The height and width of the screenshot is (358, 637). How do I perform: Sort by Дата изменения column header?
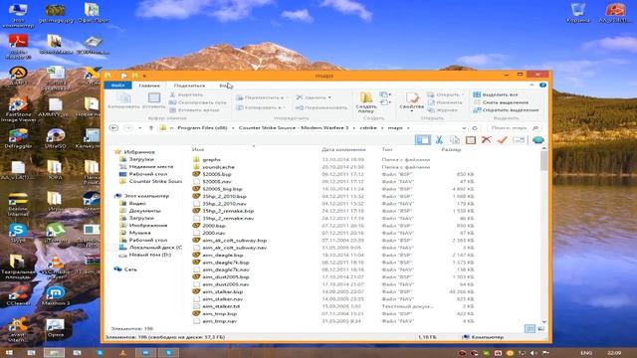point(343,149)
